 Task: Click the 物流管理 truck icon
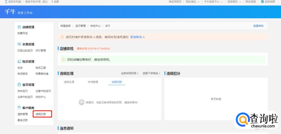(19, 62)
